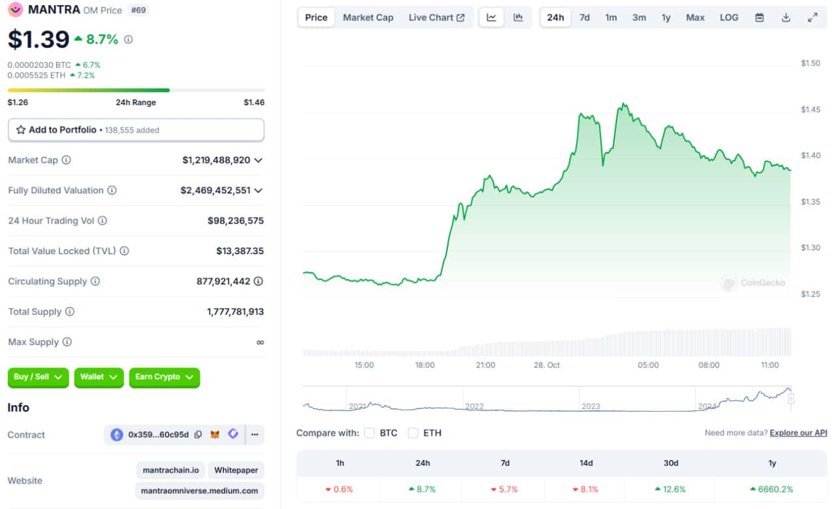Click the Ethereum icon in the contract row
This screenshot has height=509, width=836.
(117, 435)
